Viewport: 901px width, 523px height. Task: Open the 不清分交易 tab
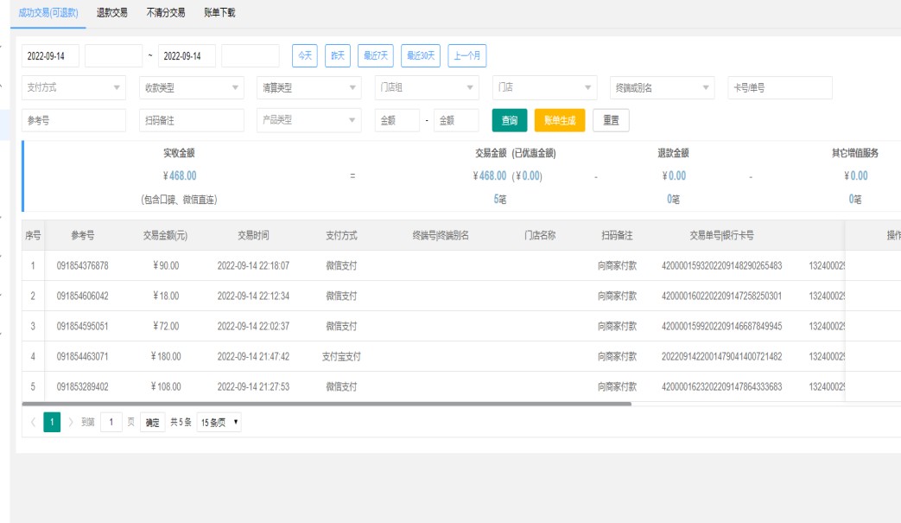(x=166, y=12)
